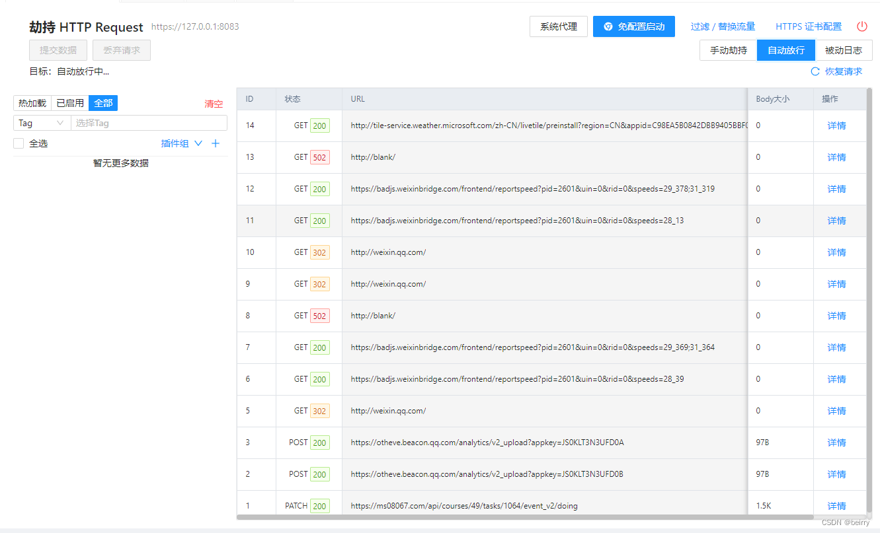Open 详情 for request ID 6
The width and height of the screenshot is (880, 533).
coord(837,379)
